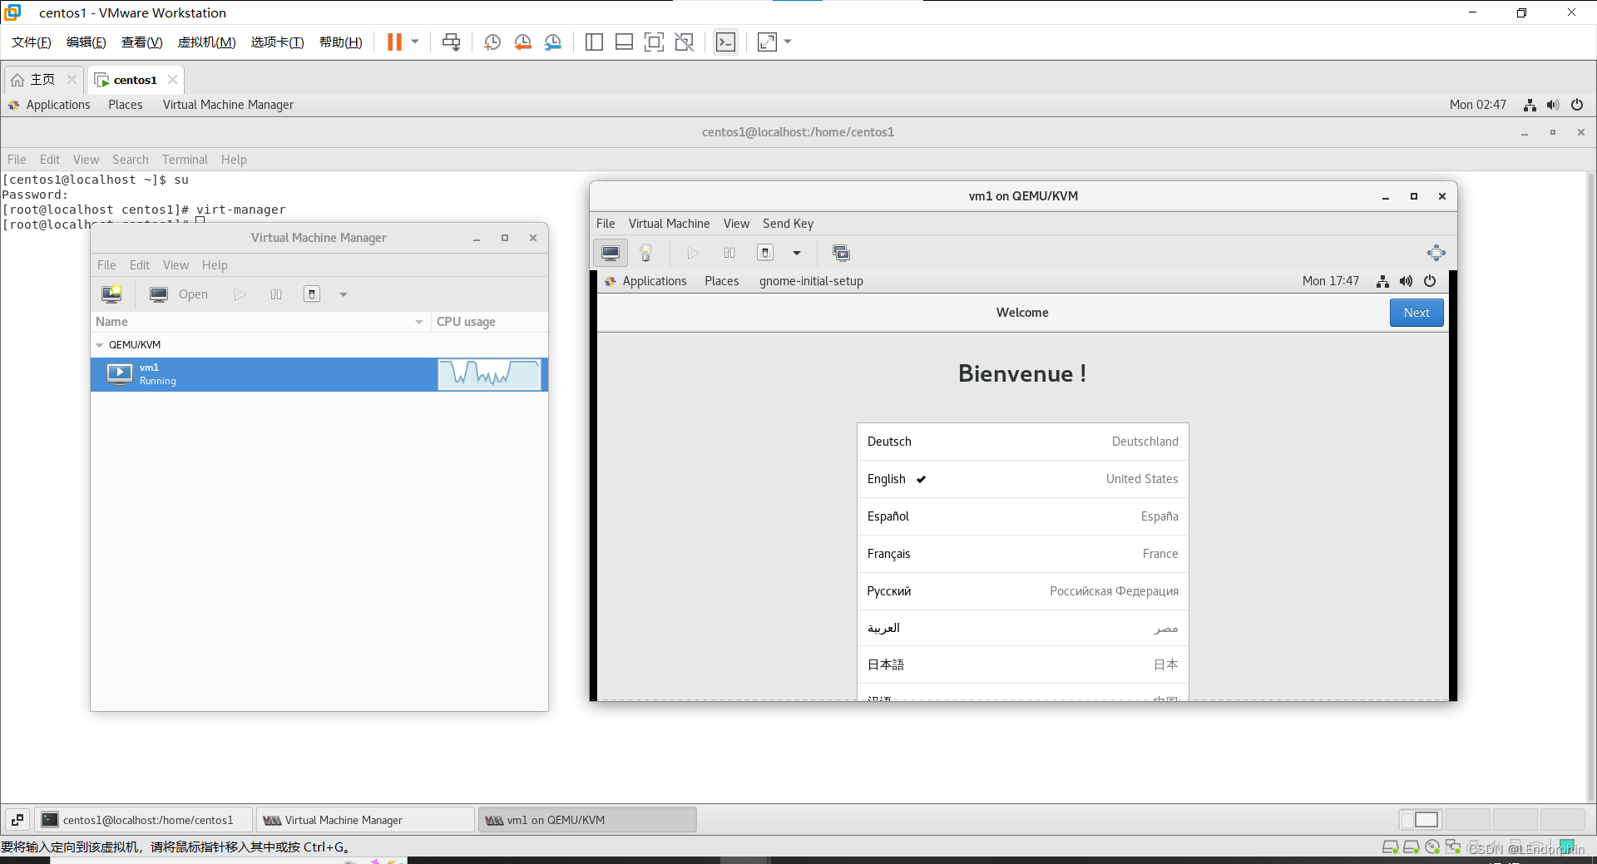
Task: Choose Русский language option
Action: click(x=1023, y=591)
